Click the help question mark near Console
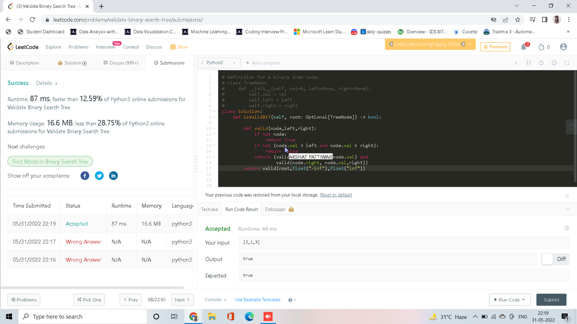The image size is (577, 324). pos(290,300)
